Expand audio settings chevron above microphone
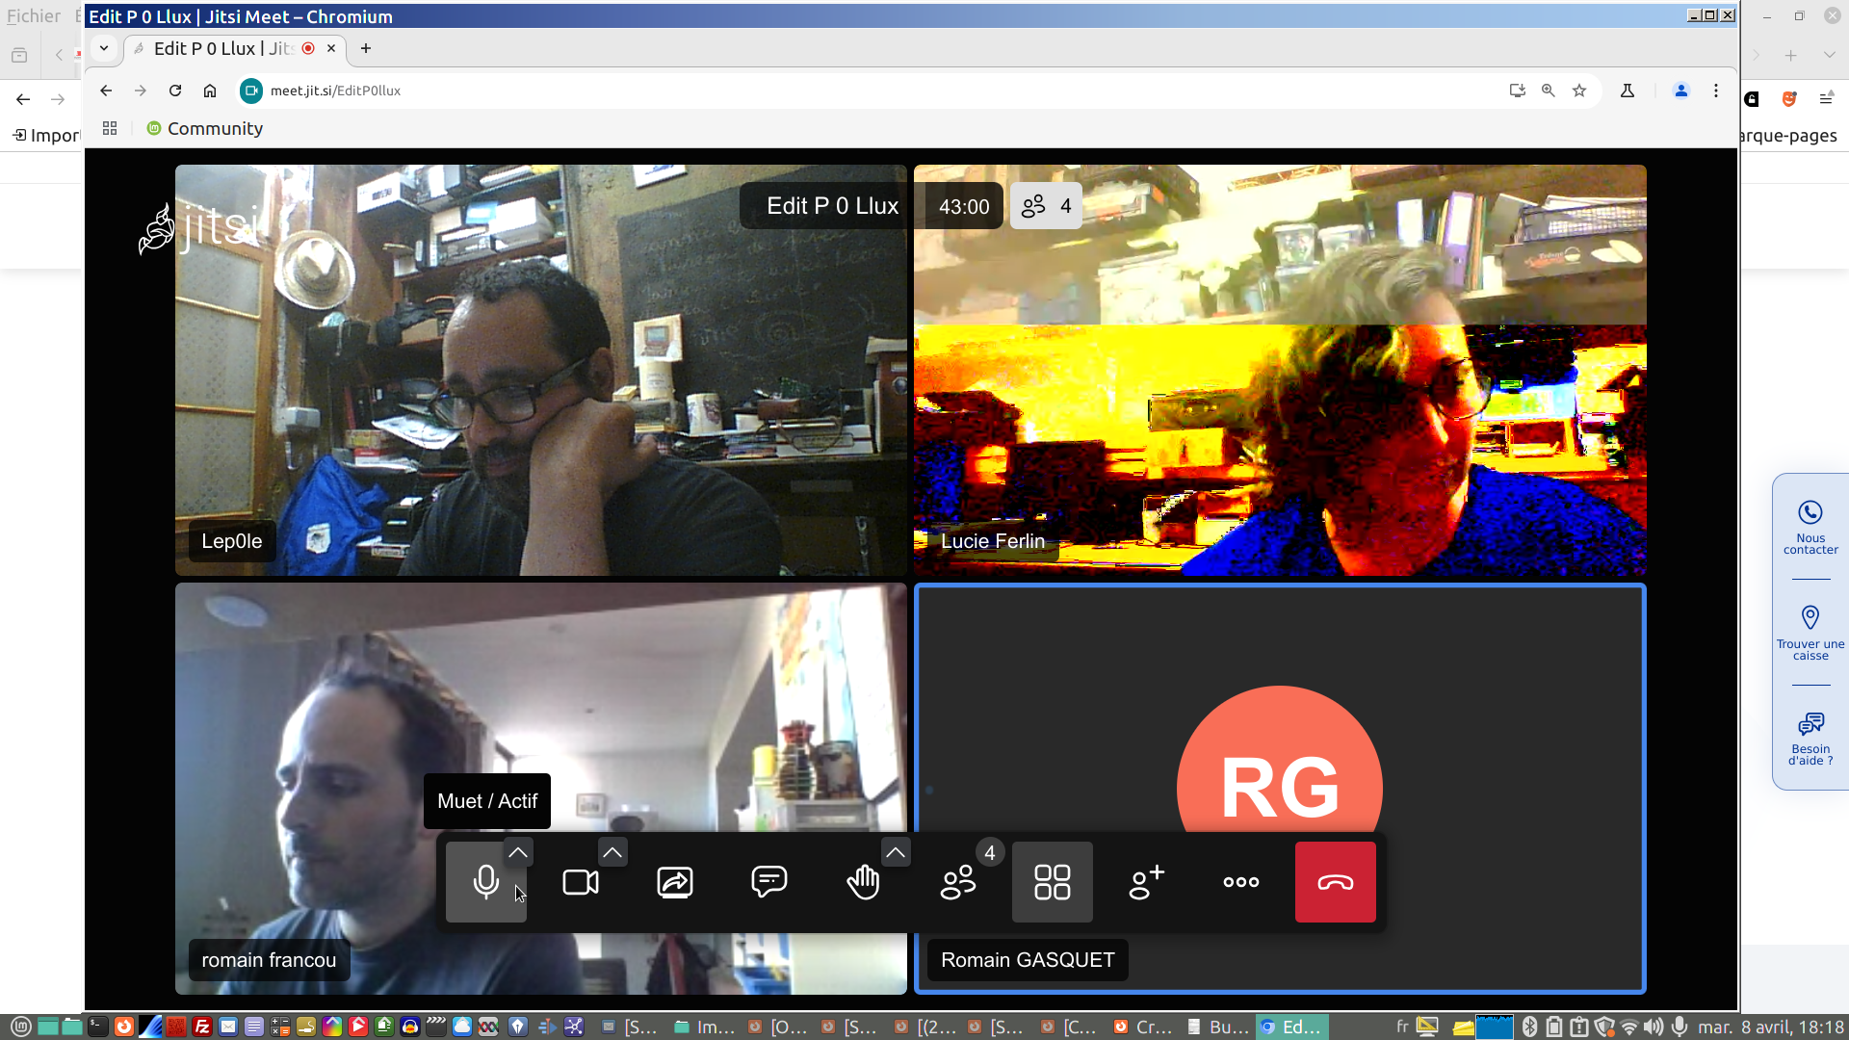This screenshot has width=1849, height=1040. click(x=518, y=852)
